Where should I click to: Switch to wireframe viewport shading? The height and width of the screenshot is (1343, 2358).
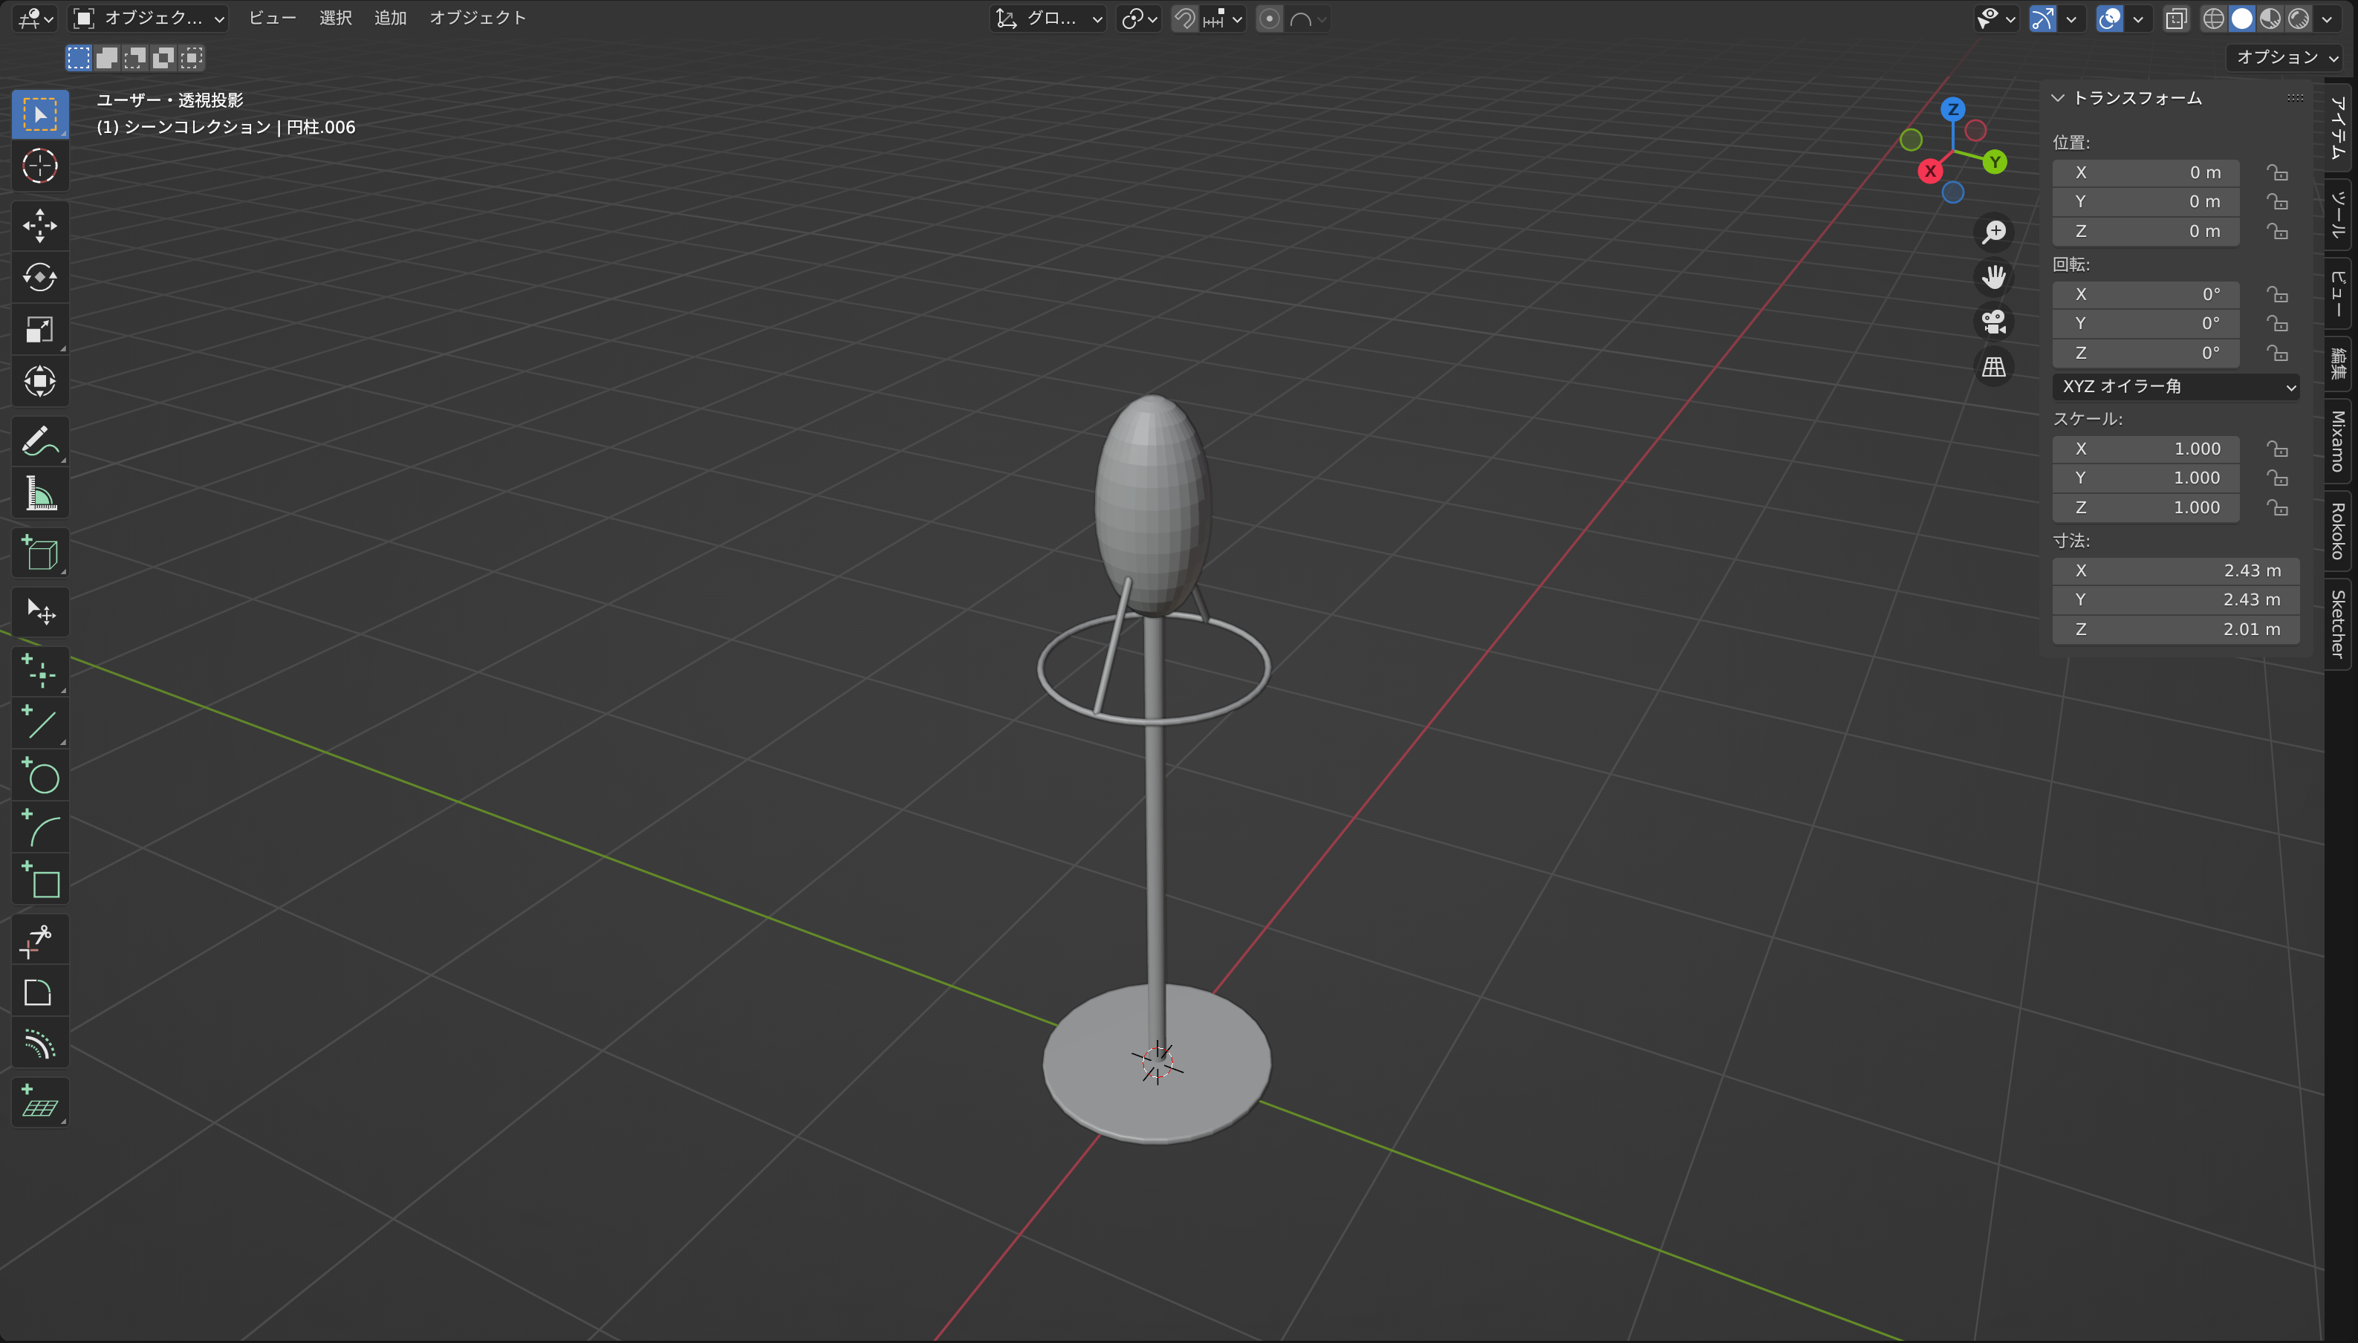click(x=2213, y=19)
